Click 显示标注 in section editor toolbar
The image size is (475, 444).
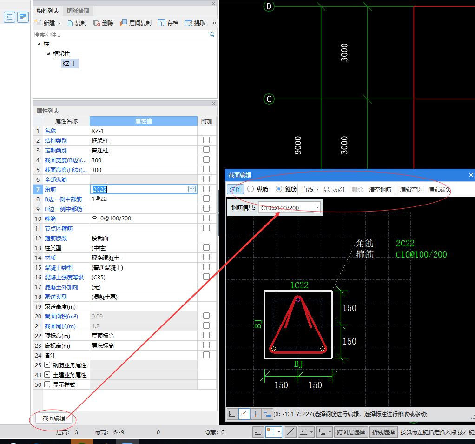[335, 189]
